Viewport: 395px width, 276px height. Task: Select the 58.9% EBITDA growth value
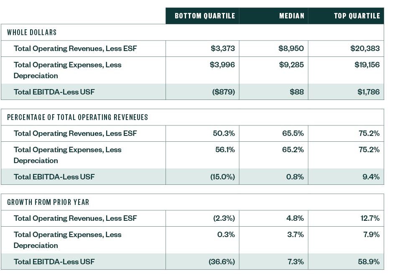point(369,262)
